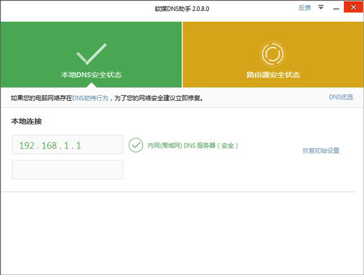The image size is (364, 275).
Task: Minimize the 软媒DNS助手 window
Action: pos(336,9)
